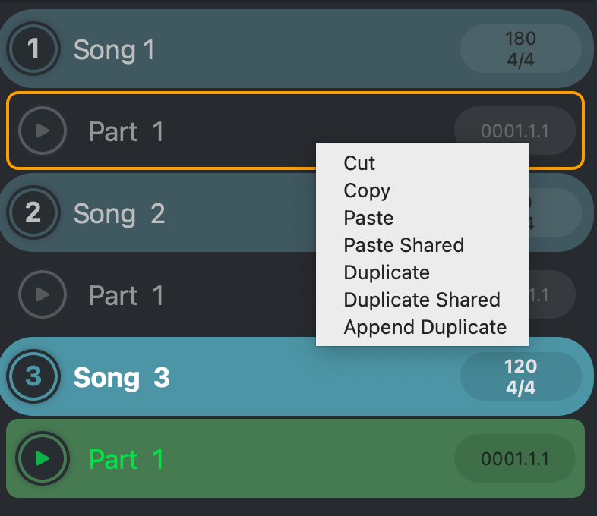Select the Song 2 title label
The height and width of the screenshot is (516, 597).
coord(119,214)
